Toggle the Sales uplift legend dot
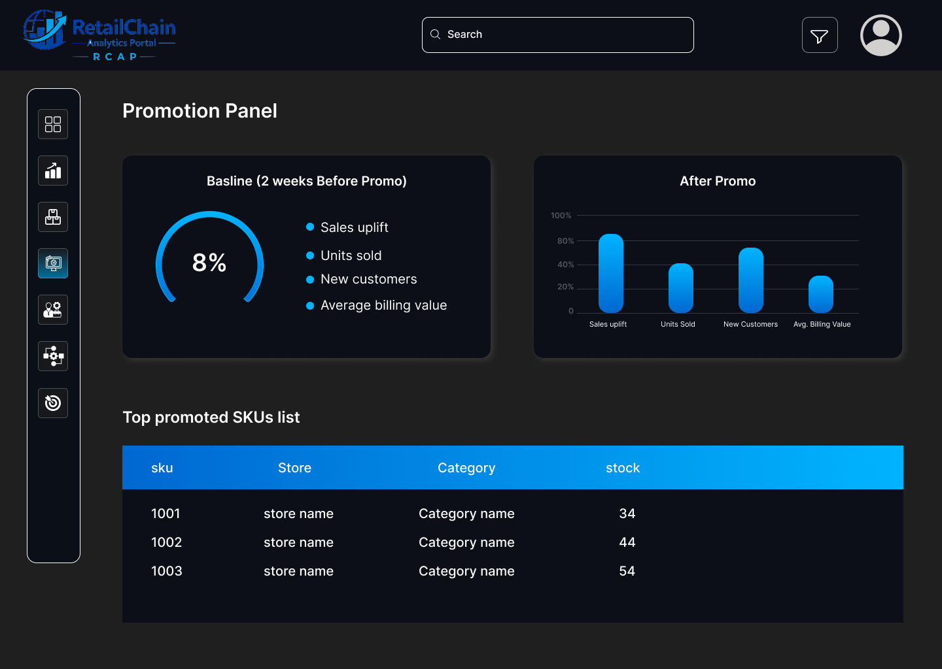This screenshot has height=669, width=942. tap(309, 227)
